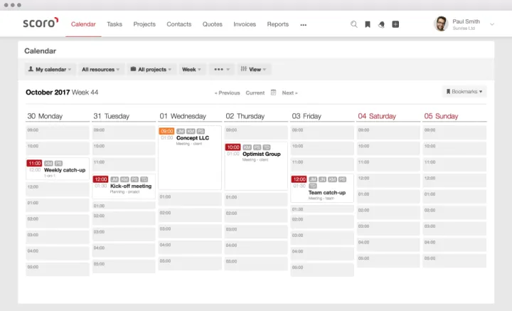Viewport: 512px width, 311px height.
Task: Open the date picker calendar icon
Action: pyautogui.click(x=273, y=93)
